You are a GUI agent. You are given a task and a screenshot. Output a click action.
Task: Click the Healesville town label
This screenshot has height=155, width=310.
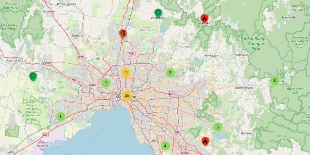240,55
